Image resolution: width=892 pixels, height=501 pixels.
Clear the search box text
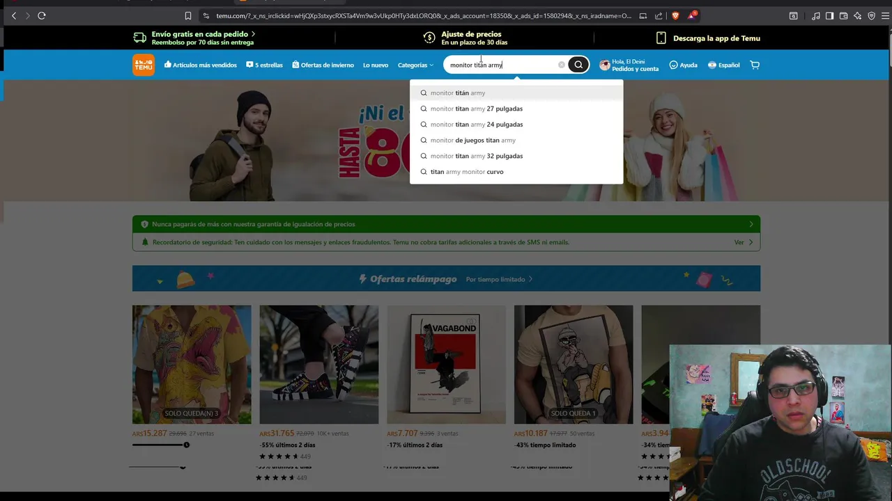[562, 65]
